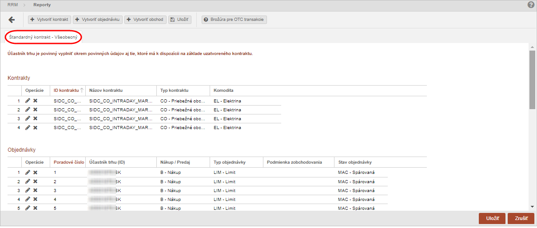Select B - Nákup in order row 1
Image resolution: width=537 pixels, height=228 pixels.
pos(171,173)
